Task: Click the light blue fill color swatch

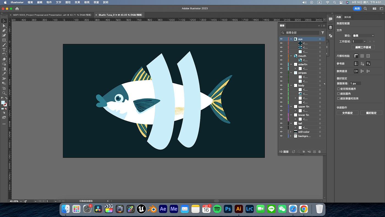Action: click(3, 102)
